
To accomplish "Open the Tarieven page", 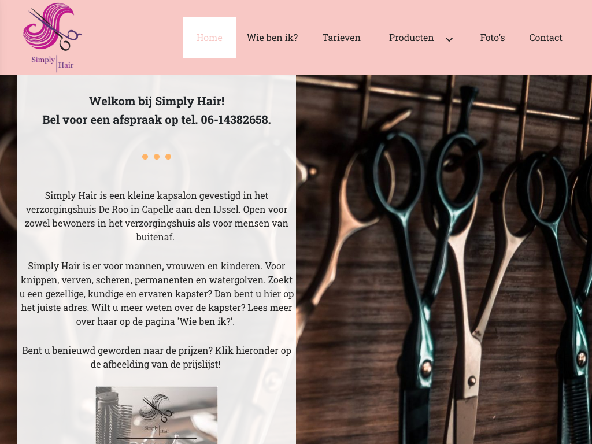I will [x=341, y=38].
